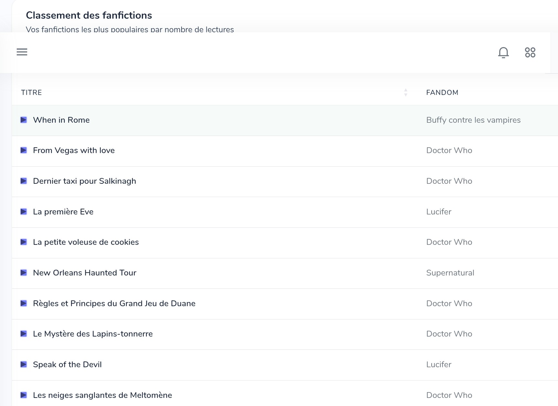558x406 pixels.
Task: Click the TITRE column header
Action: 31,92
